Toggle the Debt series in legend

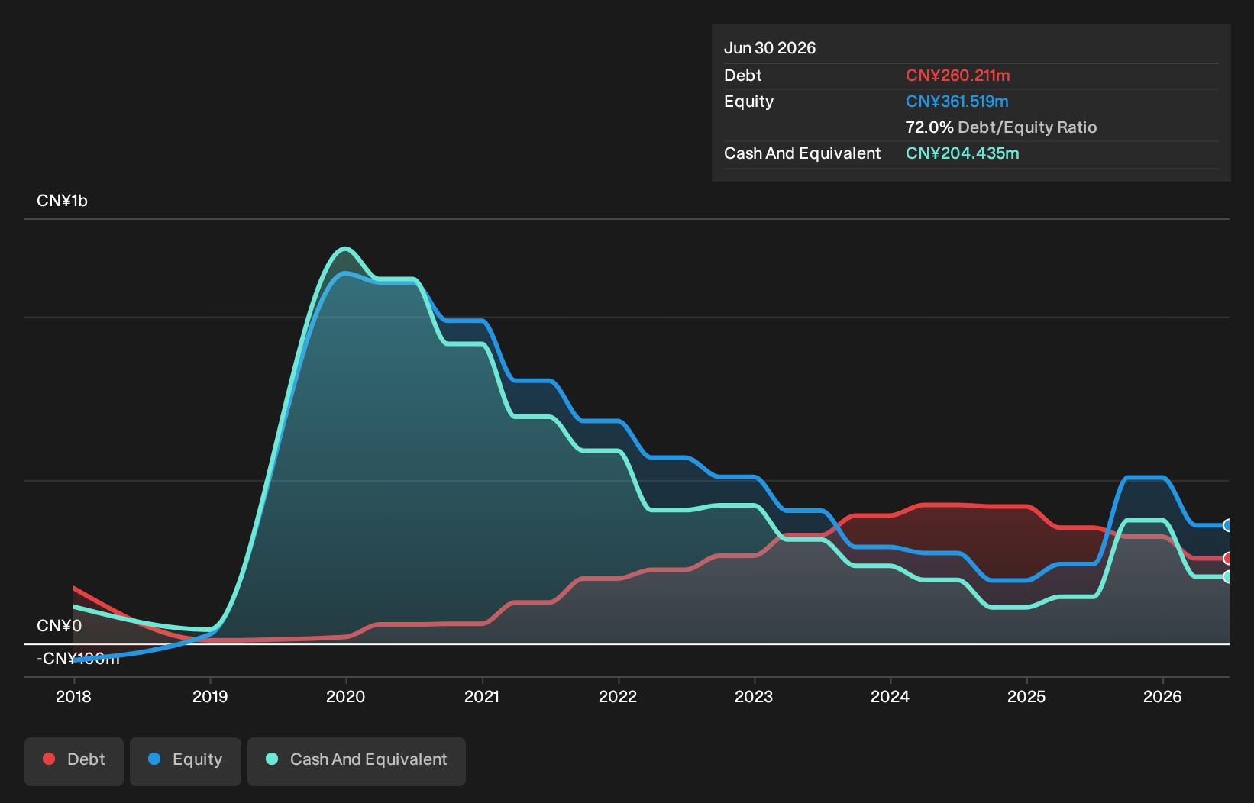74,761
